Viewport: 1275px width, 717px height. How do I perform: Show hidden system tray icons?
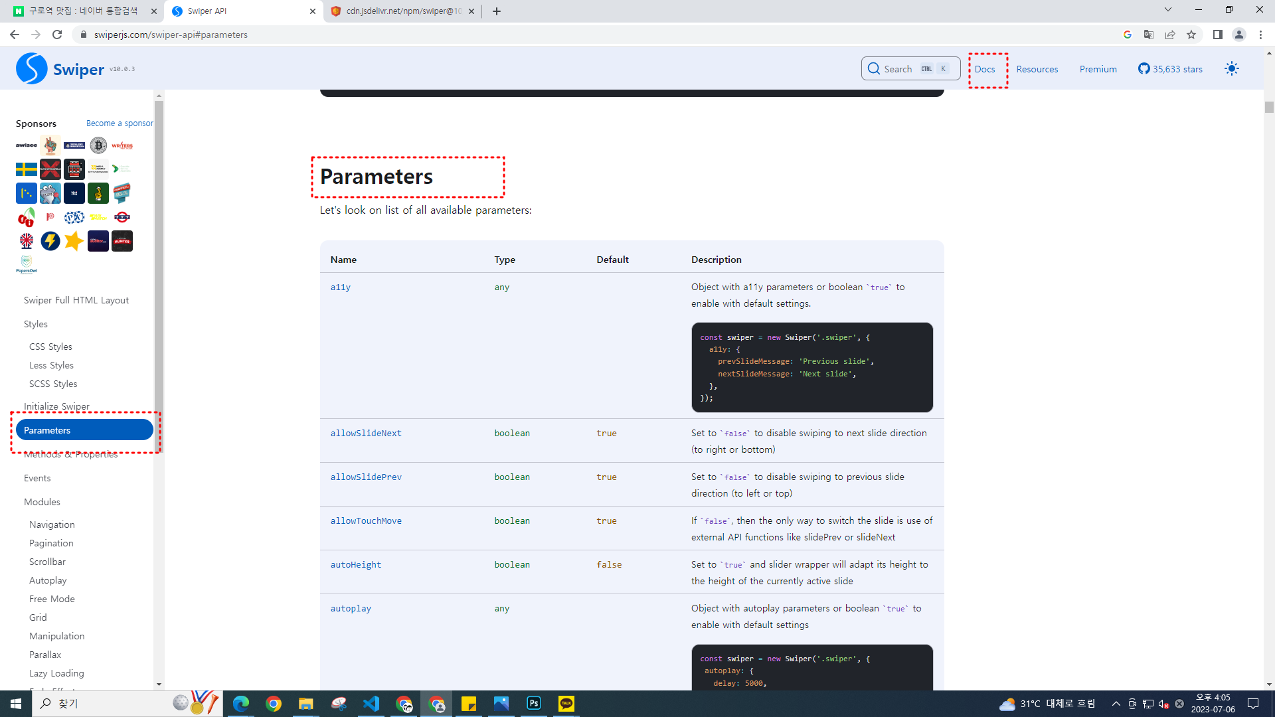pyautogui.click(x=1116, y=704)
